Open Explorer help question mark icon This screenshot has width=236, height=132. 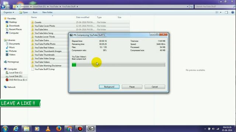233,12
